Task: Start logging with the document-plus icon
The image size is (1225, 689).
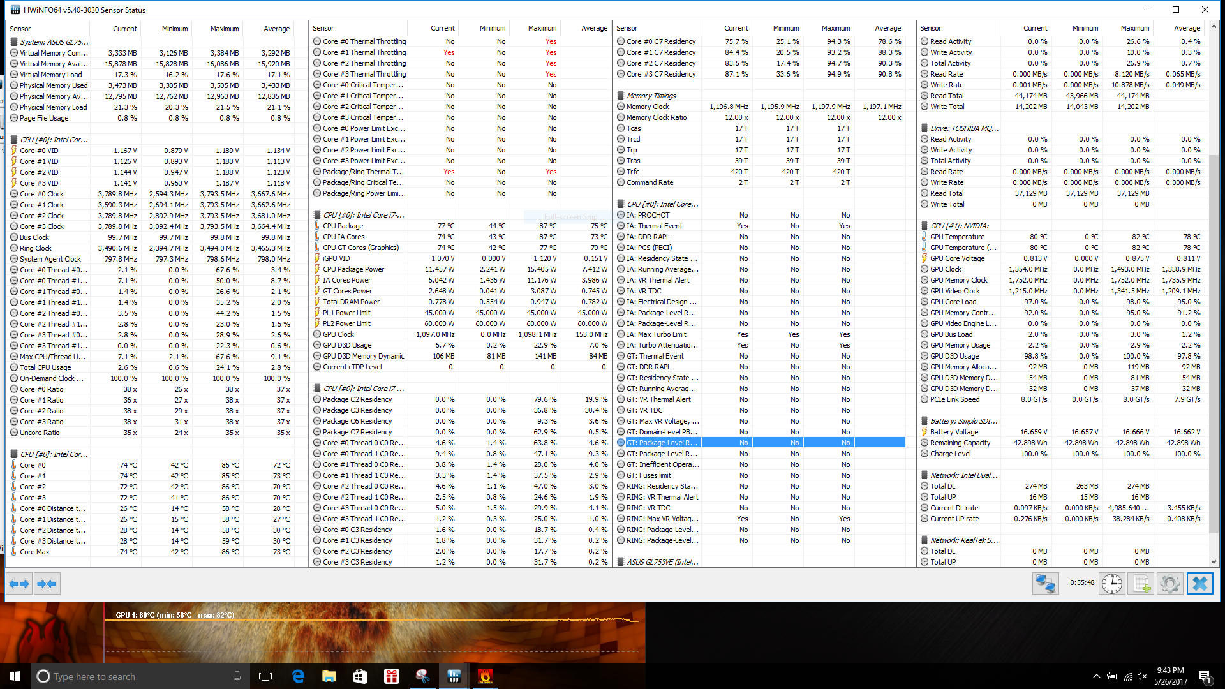Action: (x=1141, y=584)
